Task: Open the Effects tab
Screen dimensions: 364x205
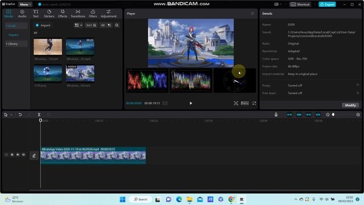Action: click(63, 14)
